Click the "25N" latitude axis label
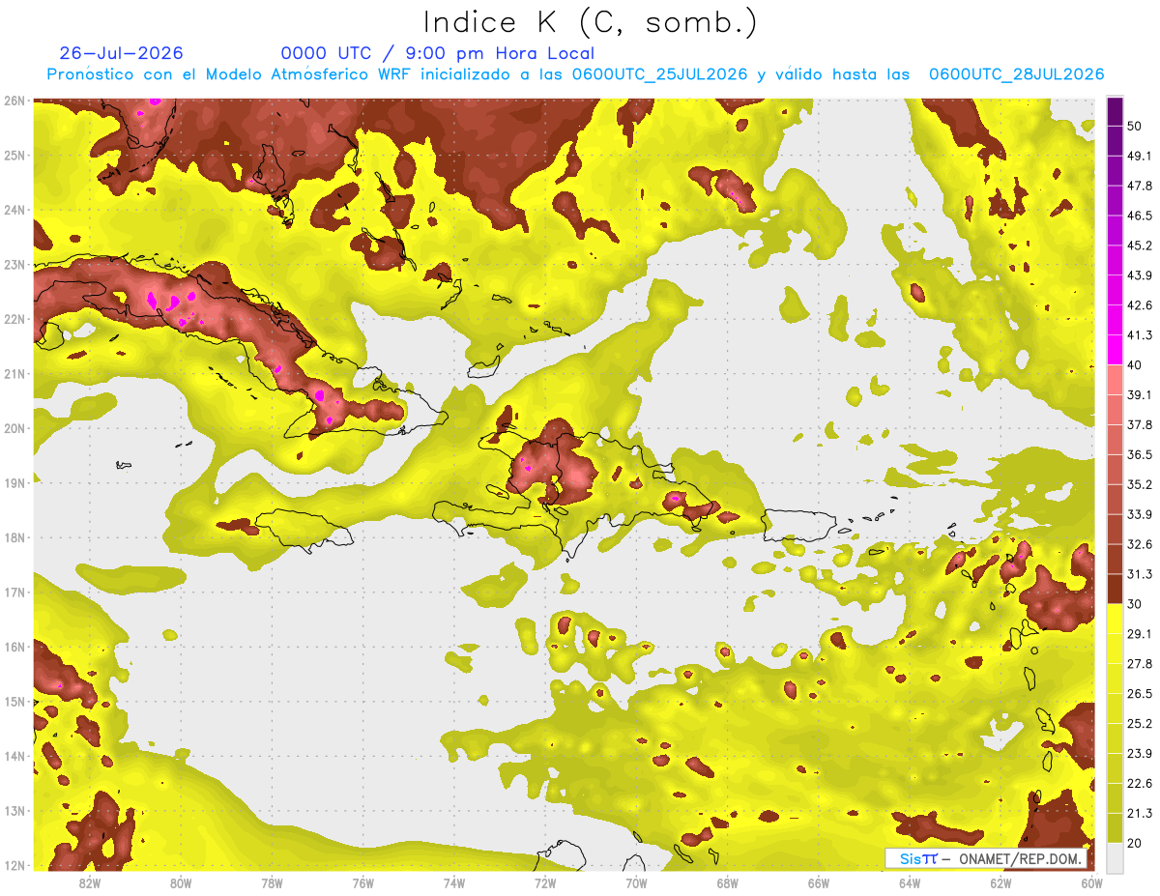 pos(14,155)
